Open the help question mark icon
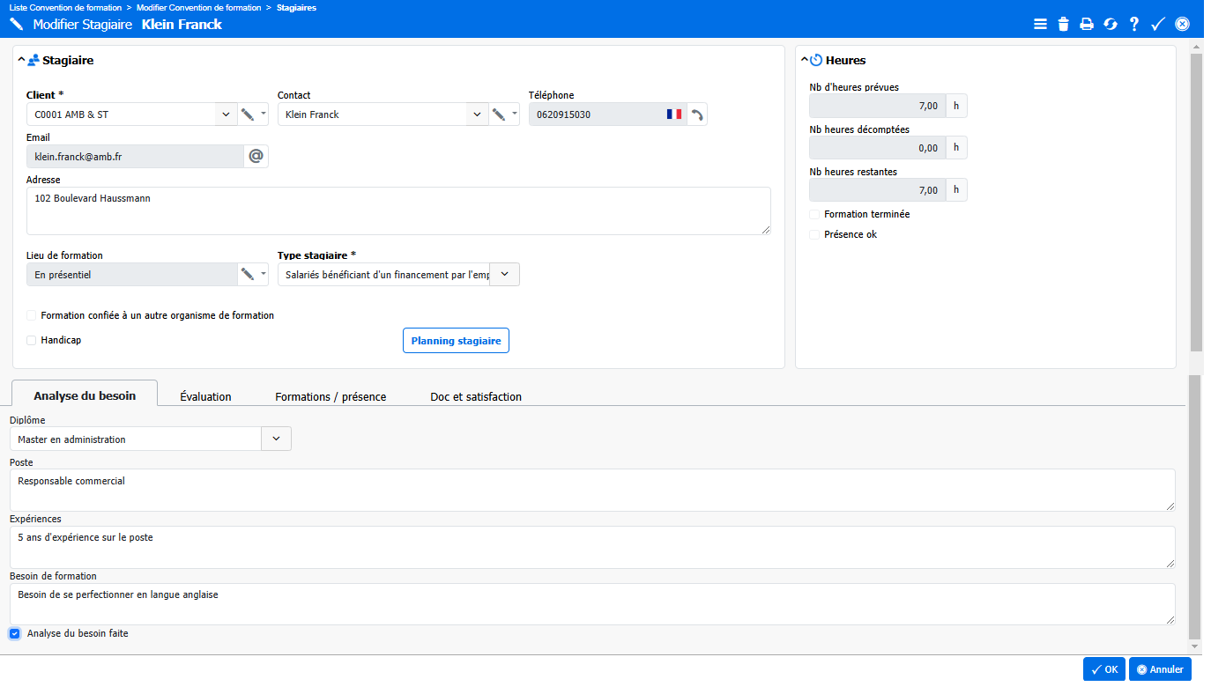 point(1134,24)
